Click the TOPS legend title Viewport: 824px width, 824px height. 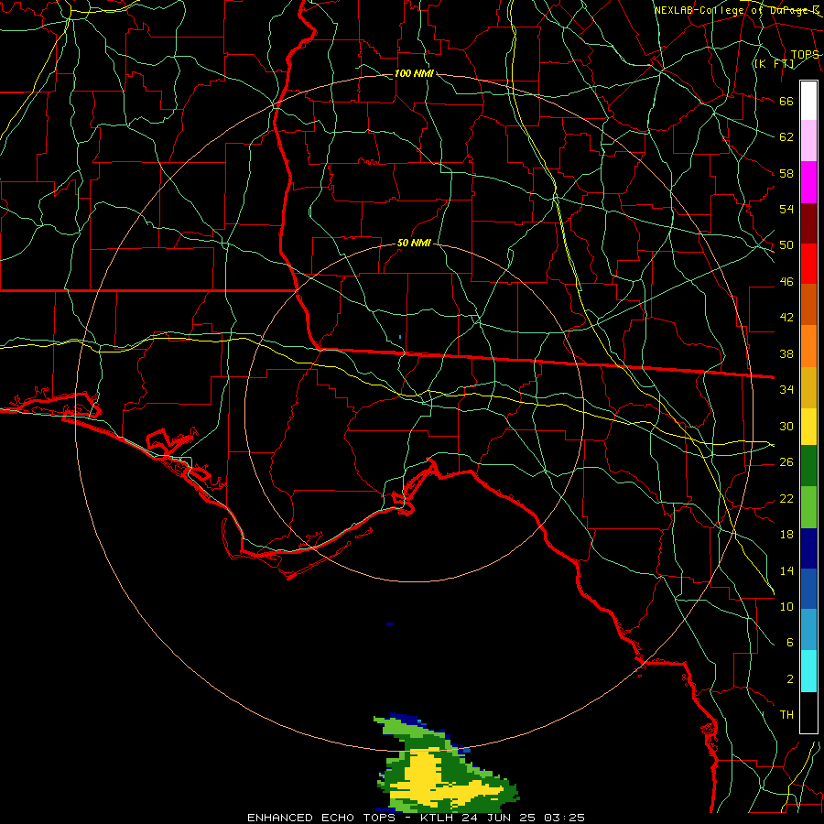coord(805,55)
